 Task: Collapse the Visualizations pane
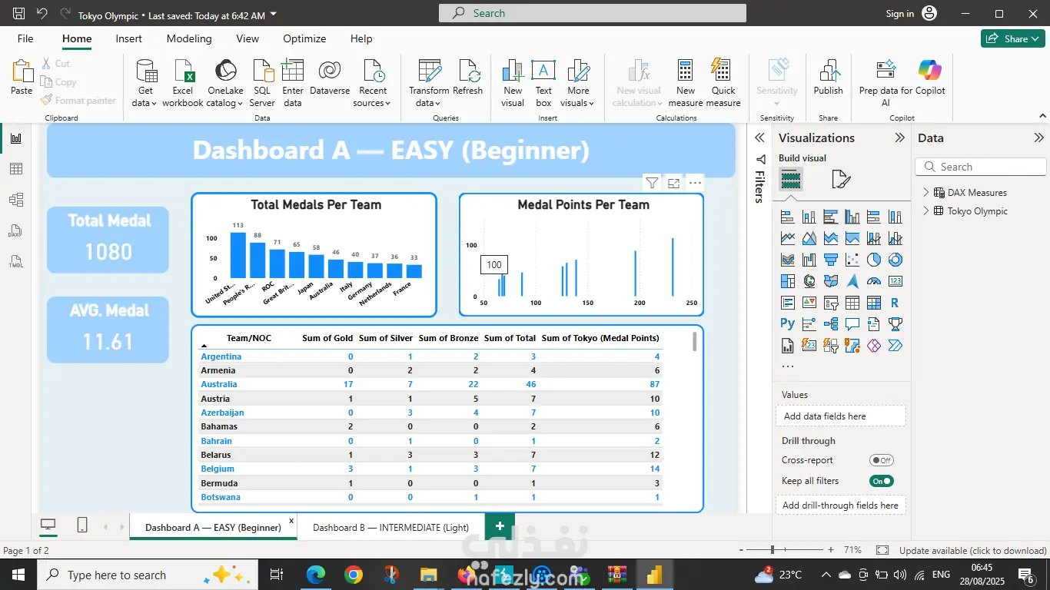pyautogui.click(x=899, y=138)
